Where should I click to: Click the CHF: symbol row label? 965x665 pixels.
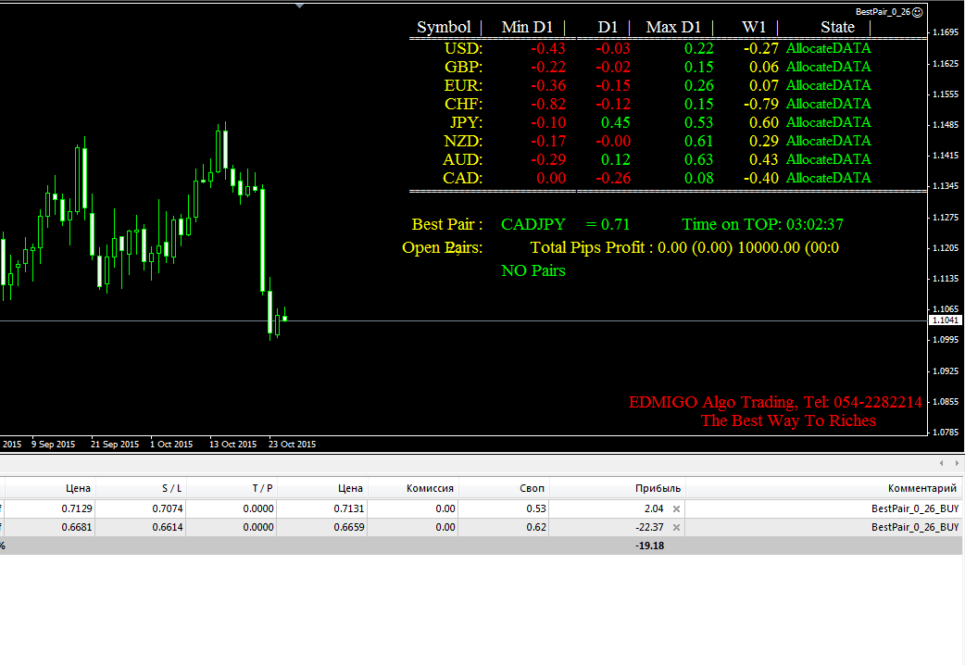(x=463, y=104)
